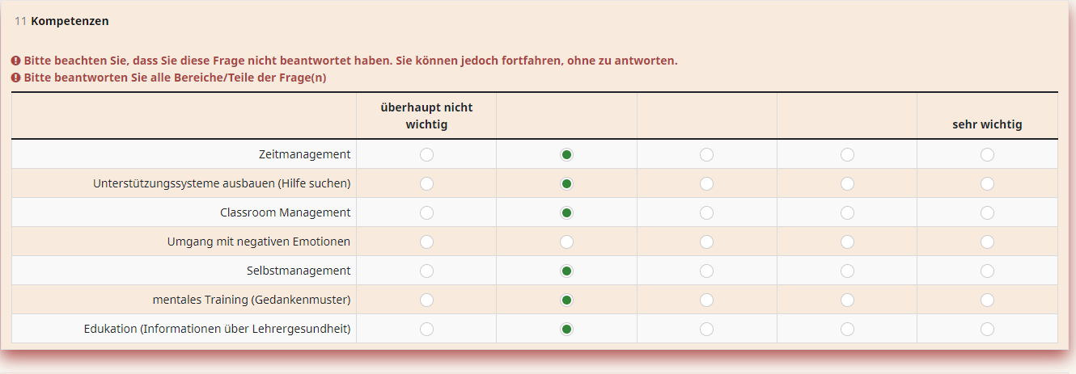Click the warning icon before 'Bitte beantworten Sie alle'
Screen dimensions: 1076x374
16,78
